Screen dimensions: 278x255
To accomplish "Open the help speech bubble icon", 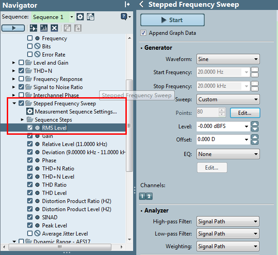I will 124,17.
